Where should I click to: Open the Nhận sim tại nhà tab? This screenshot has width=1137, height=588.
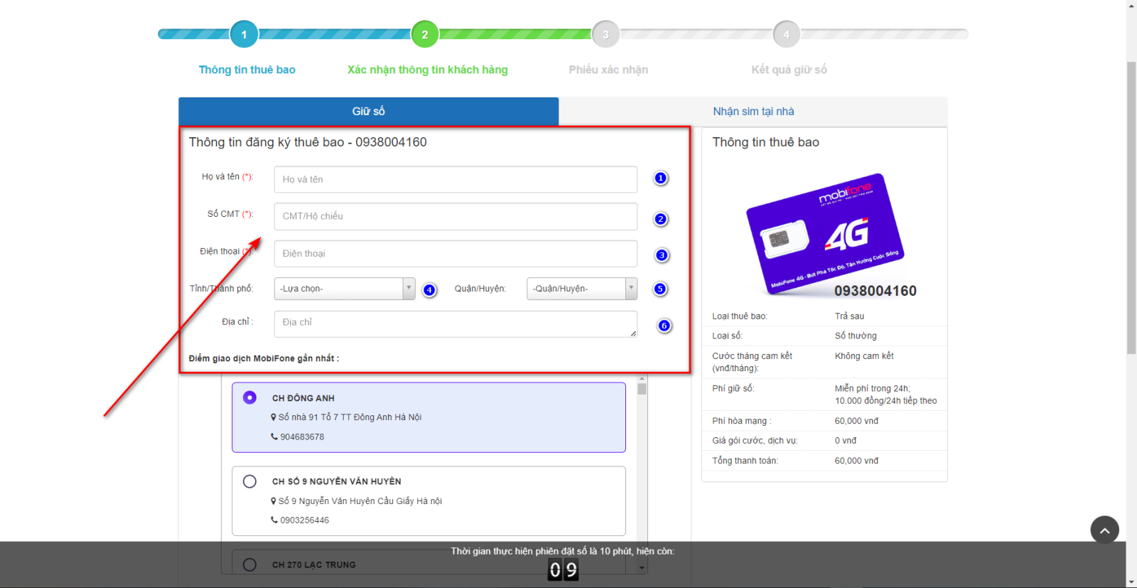(x=753, y=112)
